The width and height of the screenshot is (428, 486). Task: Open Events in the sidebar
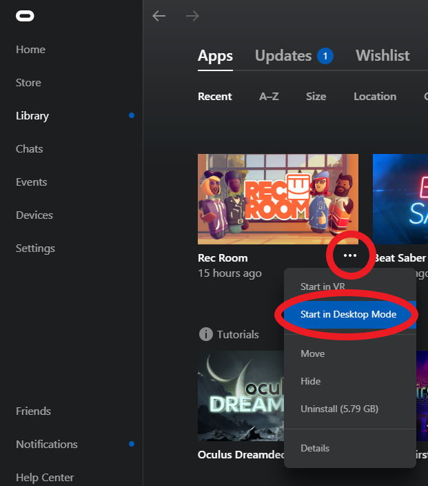[x=32, y=182]
